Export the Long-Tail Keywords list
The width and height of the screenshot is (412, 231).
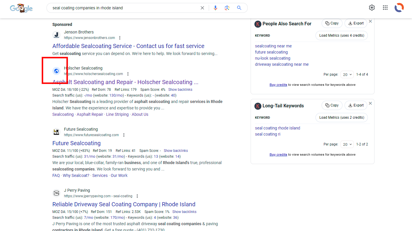click(356, 105)
